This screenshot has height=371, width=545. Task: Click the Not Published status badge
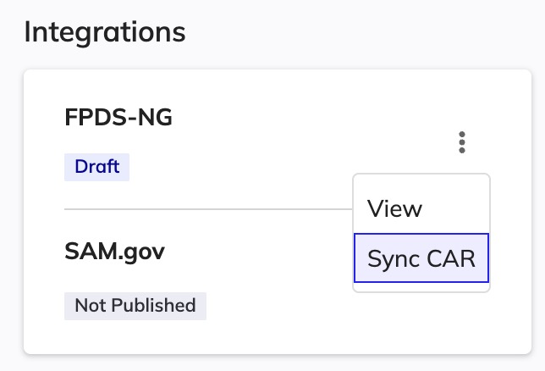pyautogui.click(x=135, y=305)
